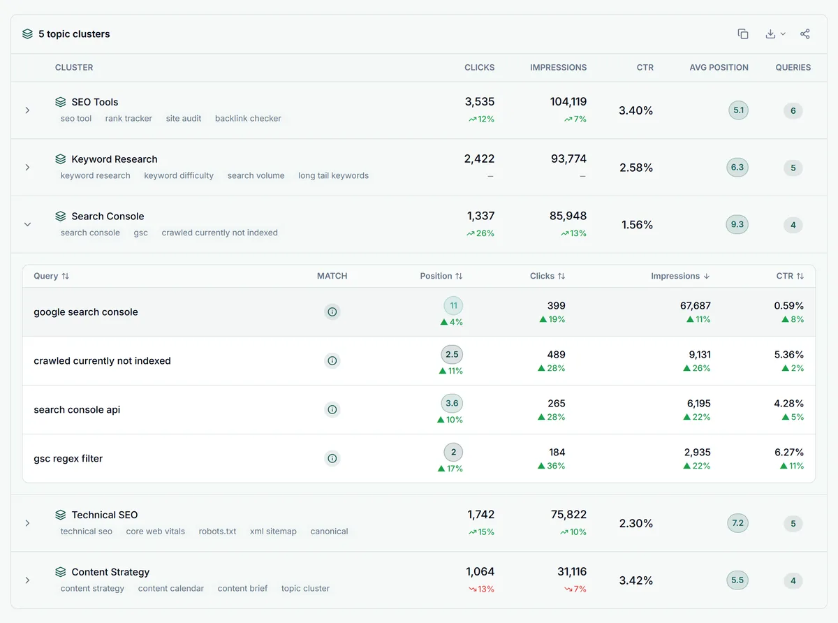Image resolution: width=838 pixels, height=623 pixels.
Task: Expand the Technical SEO cluster row
Action: coord(27,523)
